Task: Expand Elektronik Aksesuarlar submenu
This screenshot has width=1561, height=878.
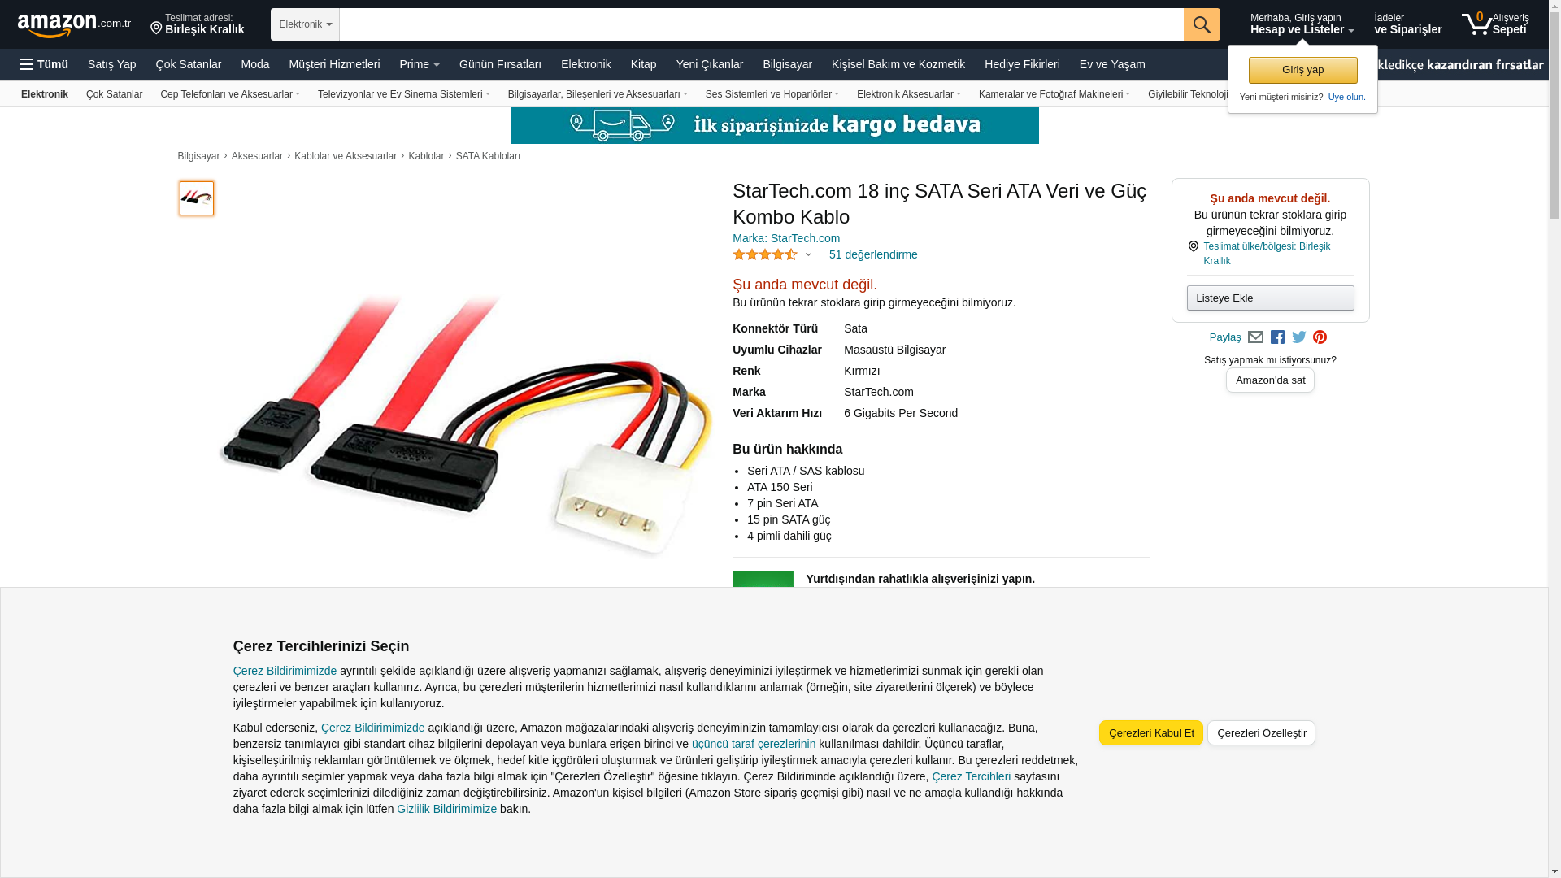Action: (908, 94)
